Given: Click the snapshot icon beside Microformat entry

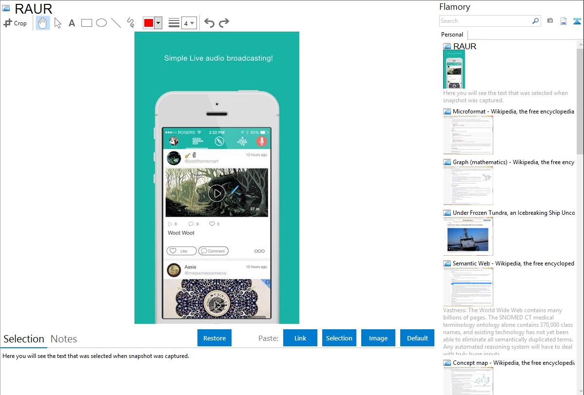Looking at the screenshot, I should 447,112.
